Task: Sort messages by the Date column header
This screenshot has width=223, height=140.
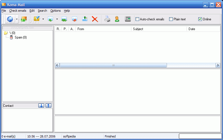Action: tap(203, 29)
